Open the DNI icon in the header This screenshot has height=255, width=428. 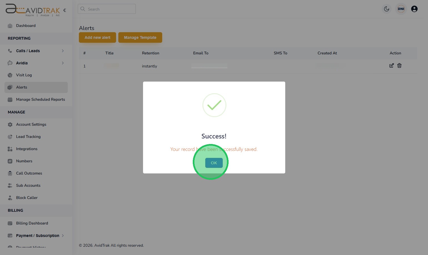click(x=401, y=9)
